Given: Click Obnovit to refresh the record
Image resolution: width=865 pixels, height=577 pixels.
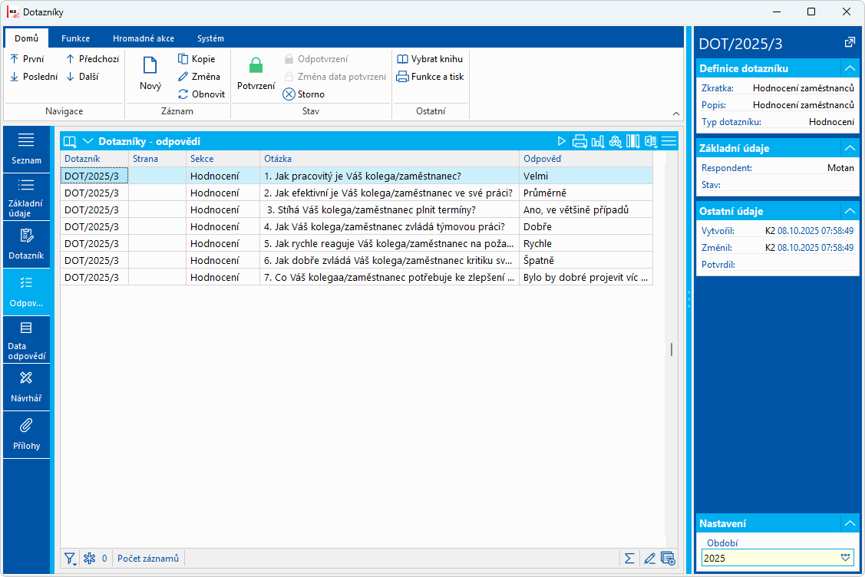Looking at the screenshot, I should pyautogui.click(x=201, y=94).
